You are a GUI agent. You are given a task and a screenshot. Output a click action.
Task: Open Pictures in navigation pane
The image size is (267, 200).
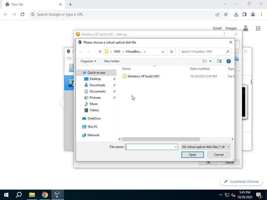click(x=95, y=98)
